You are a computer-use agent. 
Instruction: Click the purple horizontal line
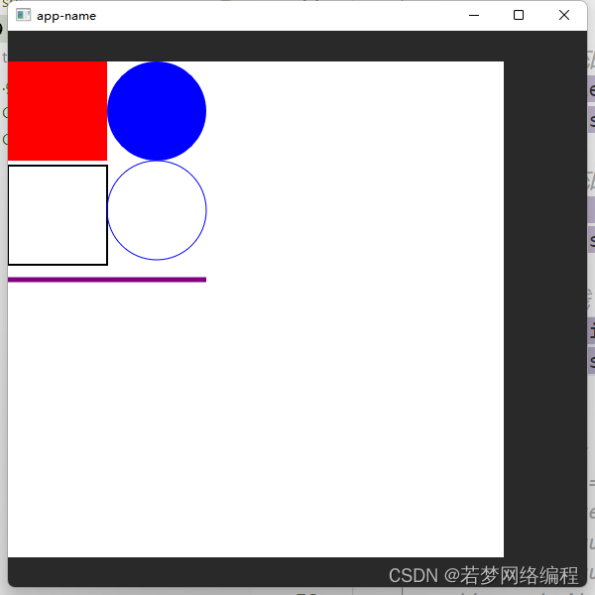(x=107, y=280)
